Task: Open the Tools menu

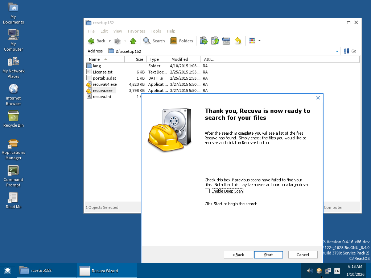Action: [156, 31]
